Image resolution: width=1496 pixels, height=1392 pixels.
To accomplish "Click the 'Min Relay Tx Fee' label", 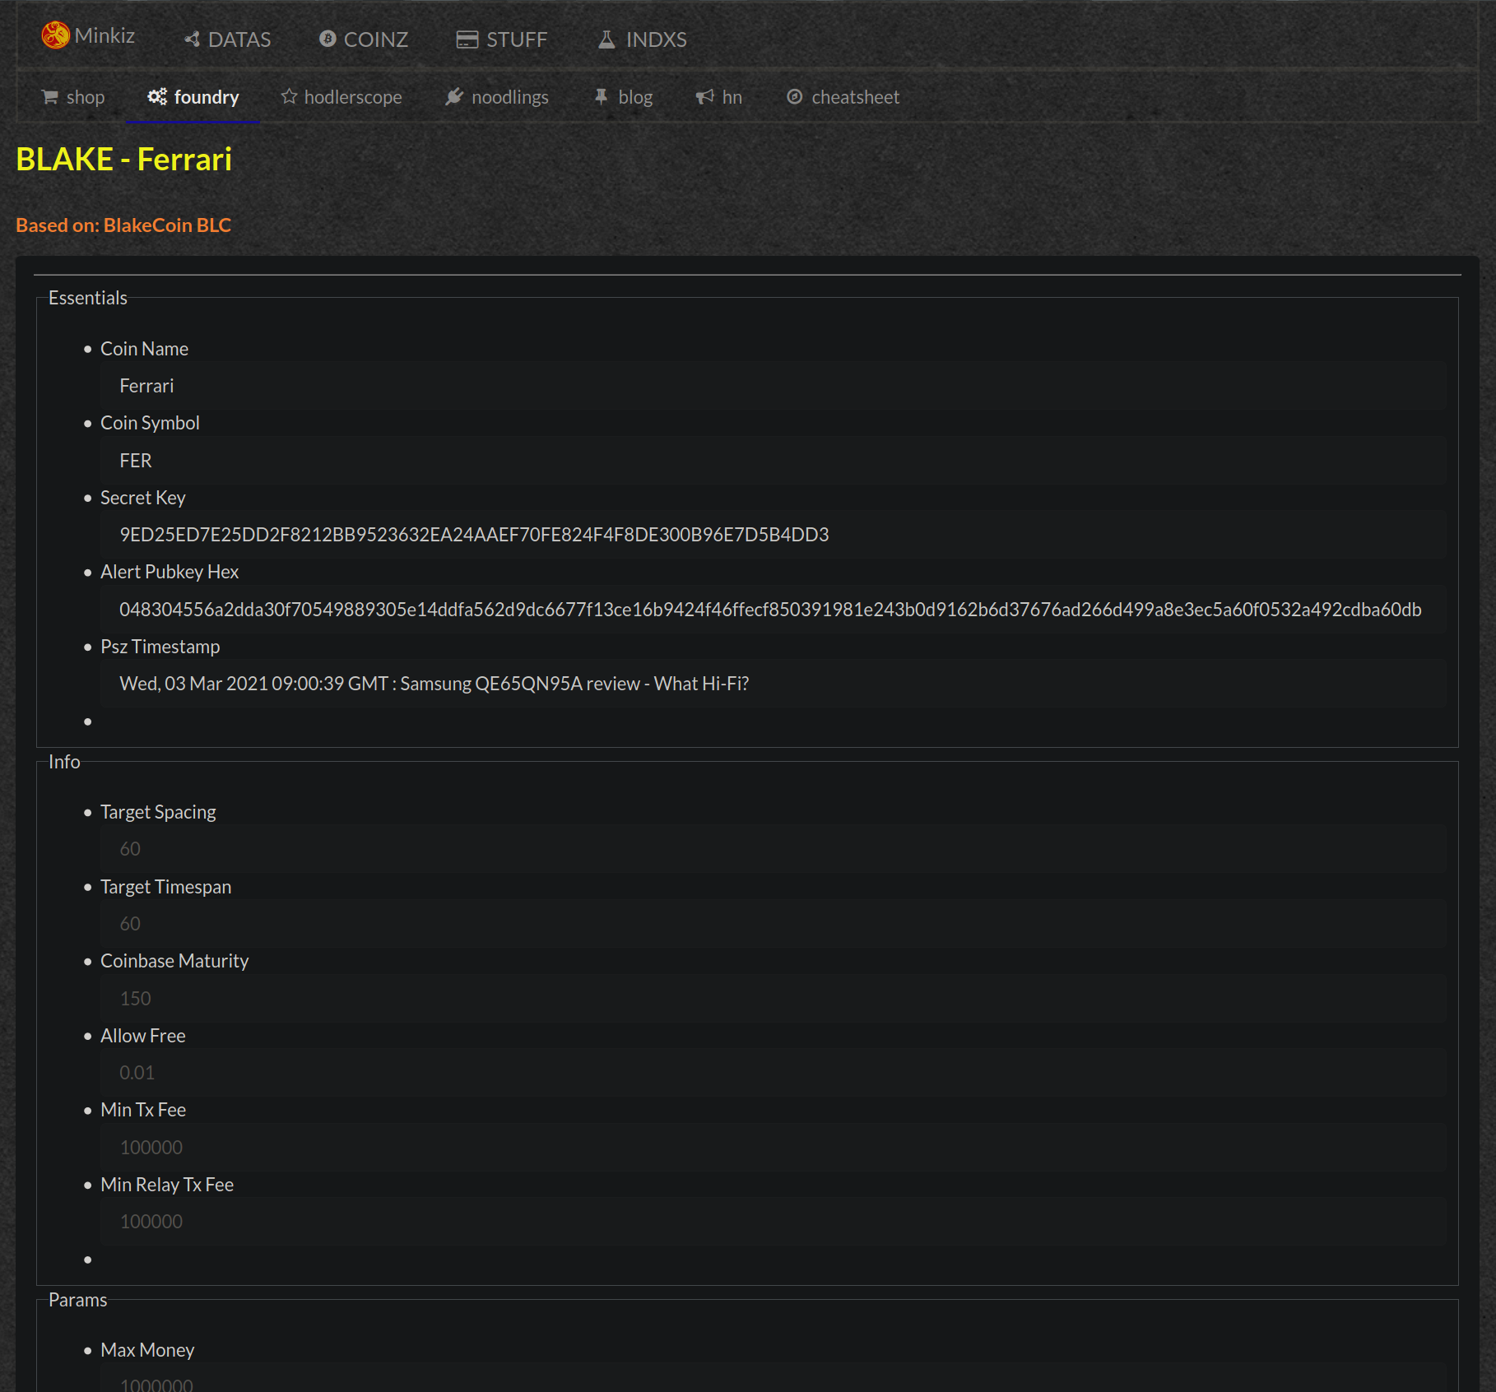I will (167, 1185).
